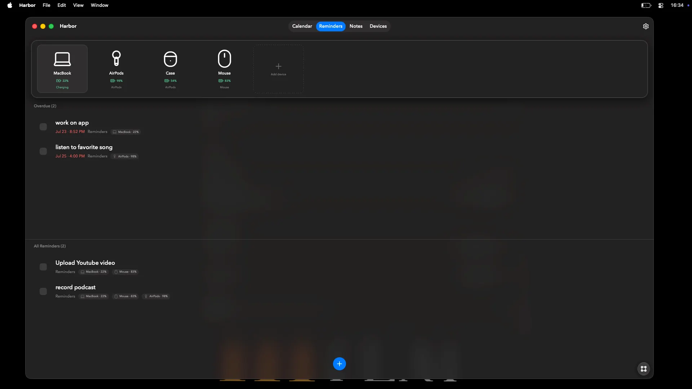Click the MacBook 22% tag on 'Upload Youtube video'
692x389 pixels.
[x=93, y=272]
